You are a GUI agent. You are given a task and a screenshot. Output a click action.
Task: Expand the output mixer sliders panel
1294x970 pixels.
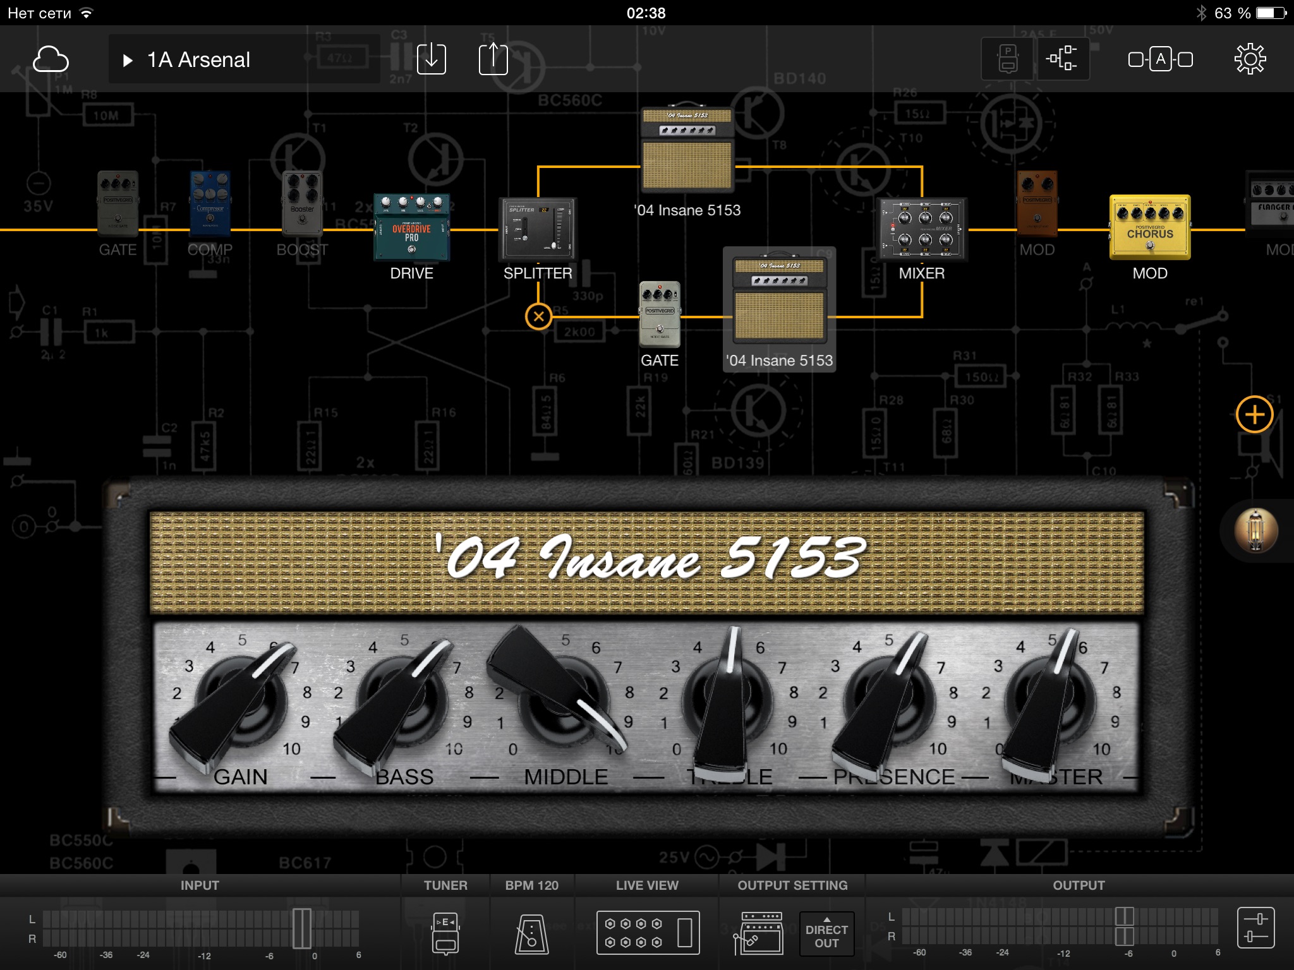tap(1255, 928)
